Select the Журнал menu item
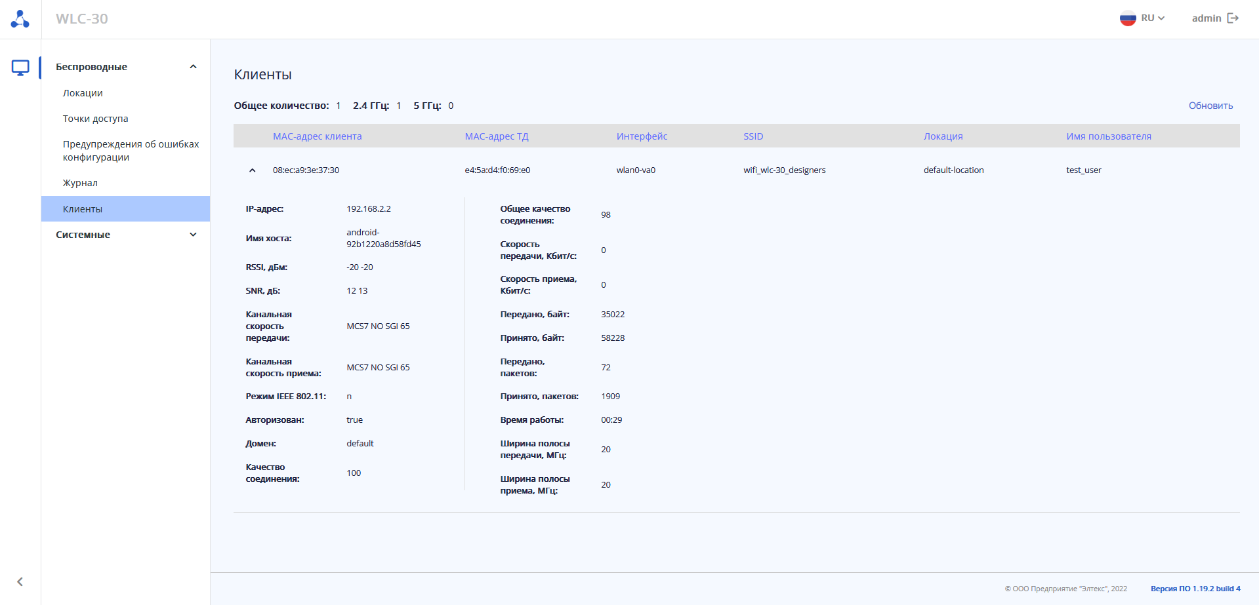The height and width of the screenshot is (605, 1259). pos(80,183)
